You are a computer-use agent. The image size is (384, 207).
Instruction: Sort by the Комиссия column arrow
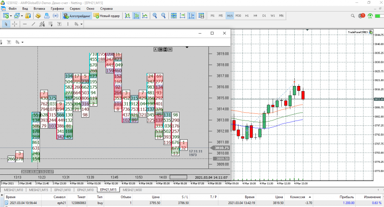(x=310, y=197)
